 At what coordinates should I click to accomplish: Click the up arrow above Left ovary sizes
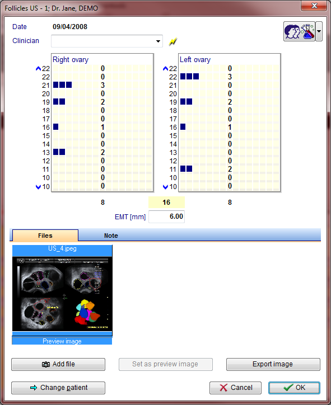[x=166, y=68]
